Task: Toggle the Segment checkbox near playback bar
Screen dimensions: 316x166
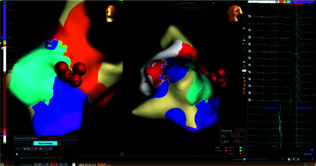Action: [x=244, y=159]
